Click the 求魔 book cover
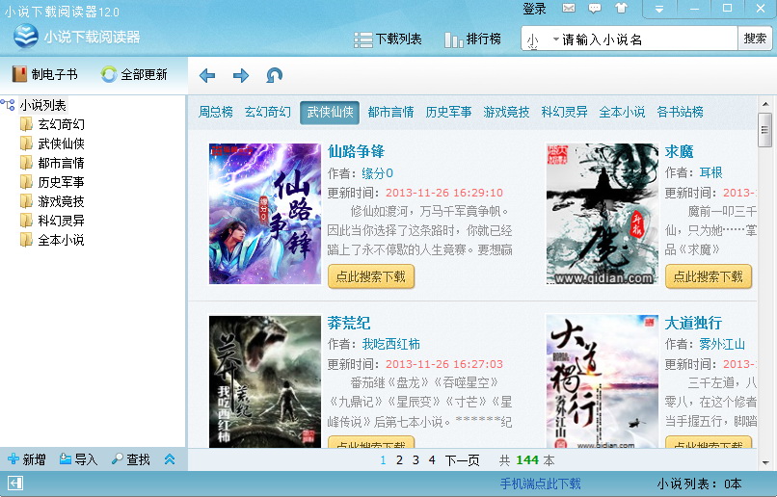The height and width of the screenshot is (497, 777). [x=603, y=214]
